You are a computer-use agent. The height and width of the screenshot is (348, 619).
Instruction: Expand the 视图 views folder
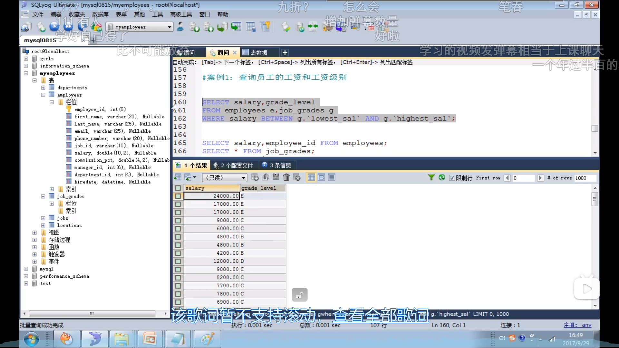point(34,233)
